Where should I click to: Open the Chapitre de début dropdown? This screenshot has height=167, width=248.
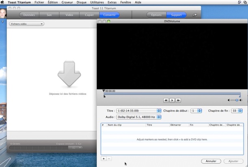(x=196, y=111)
